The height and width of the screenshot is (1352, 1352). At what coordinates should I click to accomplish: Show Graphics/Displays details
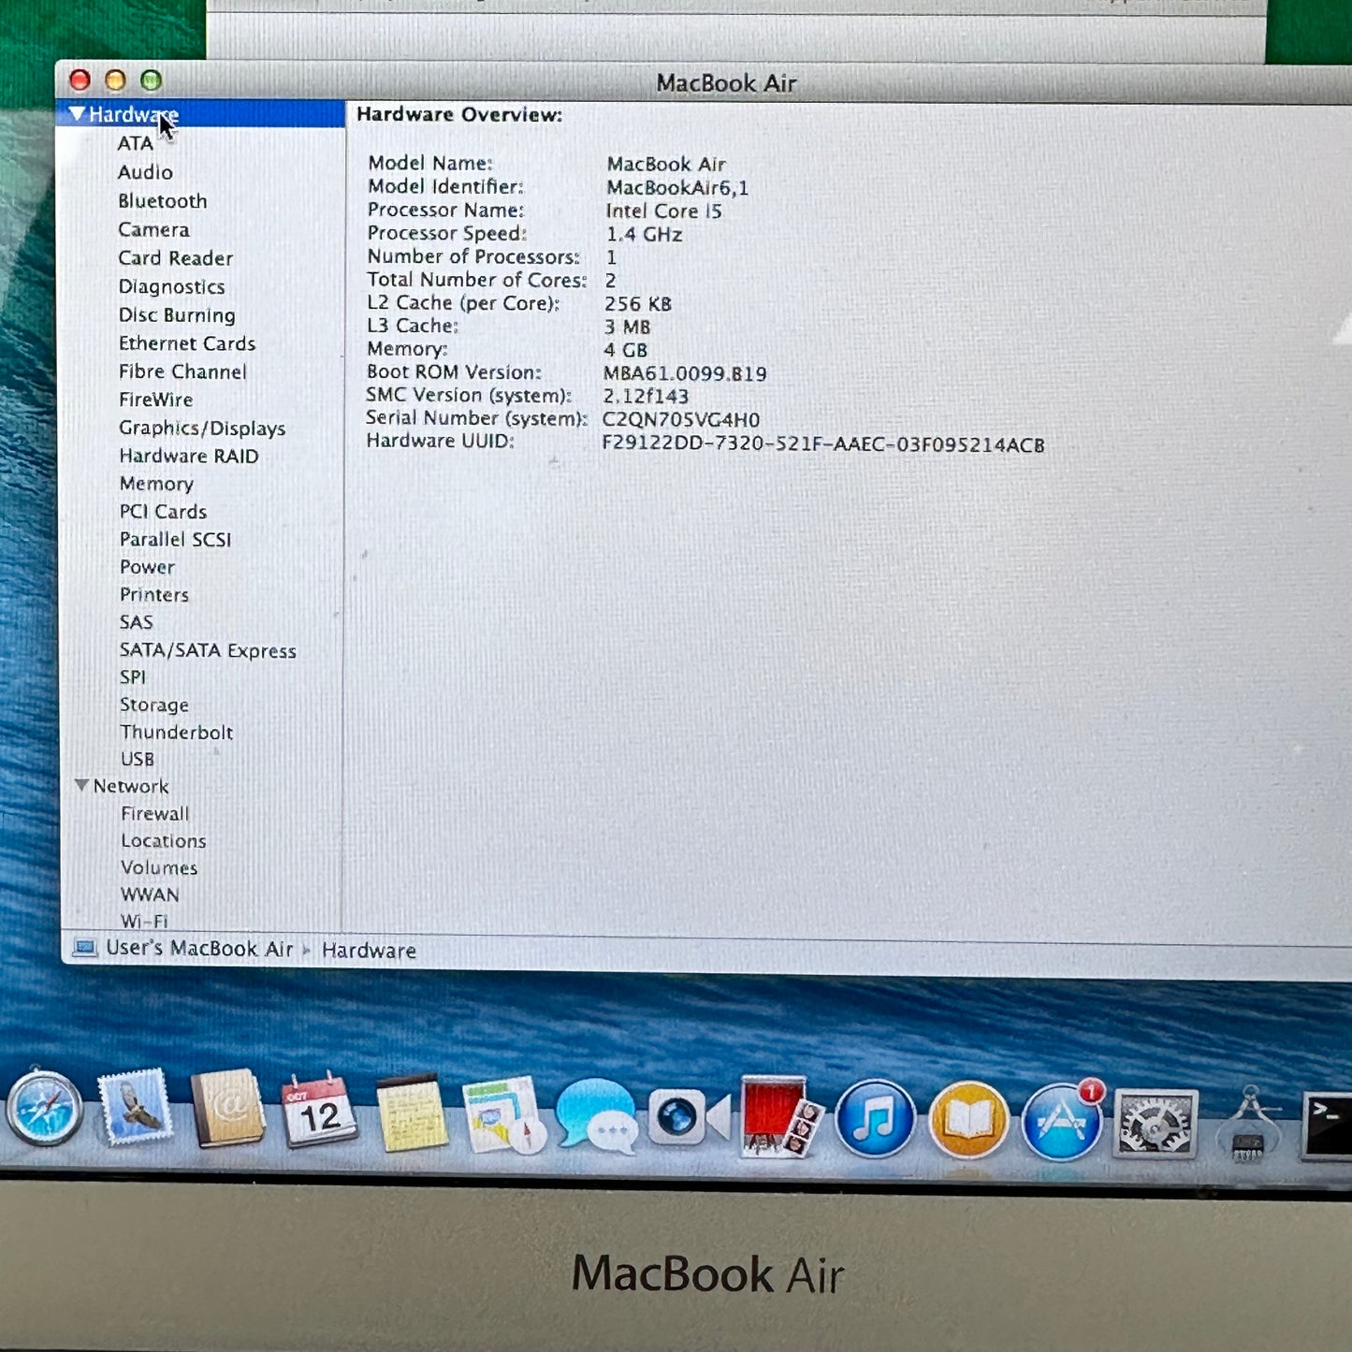[x=202, y=428]
